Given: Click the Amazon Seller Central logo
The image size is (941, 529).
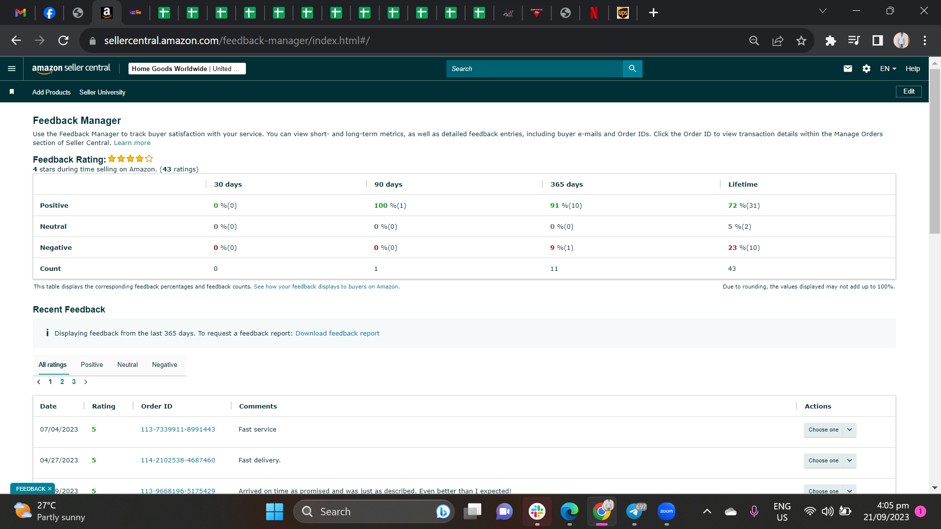Looking at the screenshot, I should pos(71,69).
